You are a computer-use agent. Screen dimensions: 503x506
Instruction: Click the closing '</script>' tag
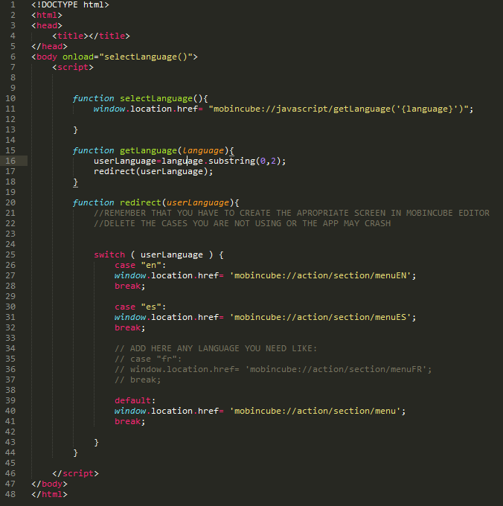75,473
